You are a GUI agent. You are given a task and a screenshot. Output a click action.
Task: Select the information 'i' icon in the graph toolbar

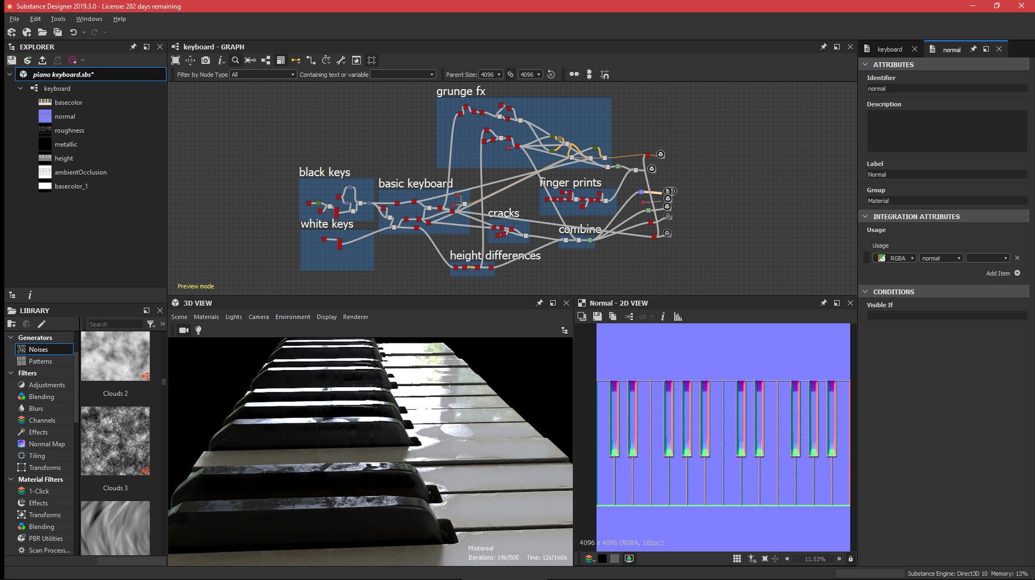coord(221,60)
